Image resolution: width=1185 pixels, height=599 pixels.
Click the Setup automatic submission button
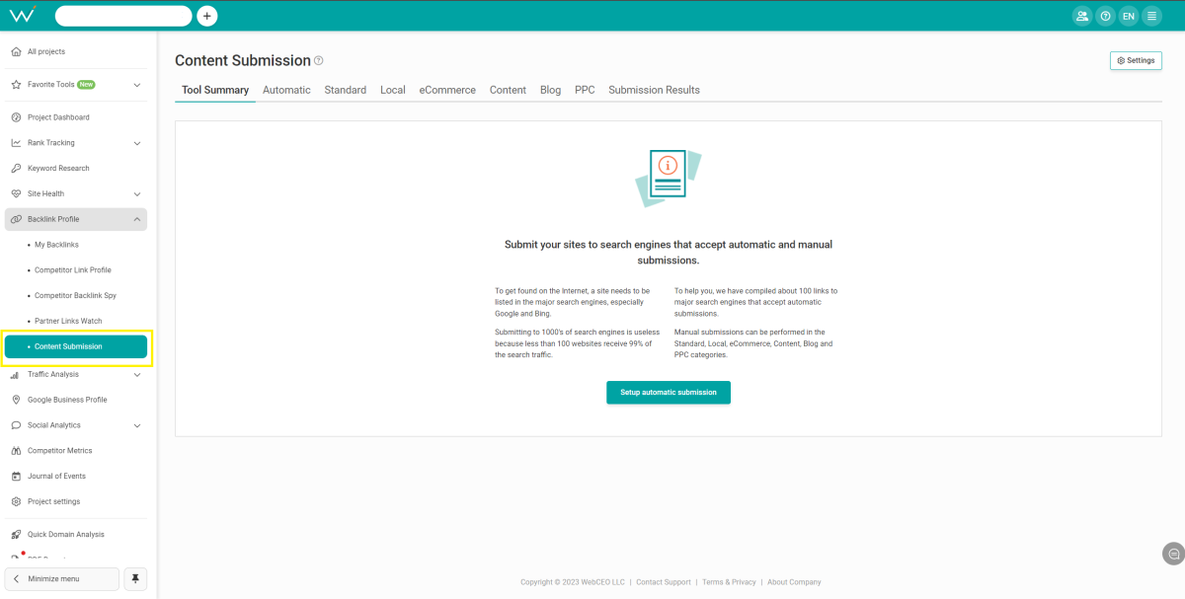pos(669,393)
